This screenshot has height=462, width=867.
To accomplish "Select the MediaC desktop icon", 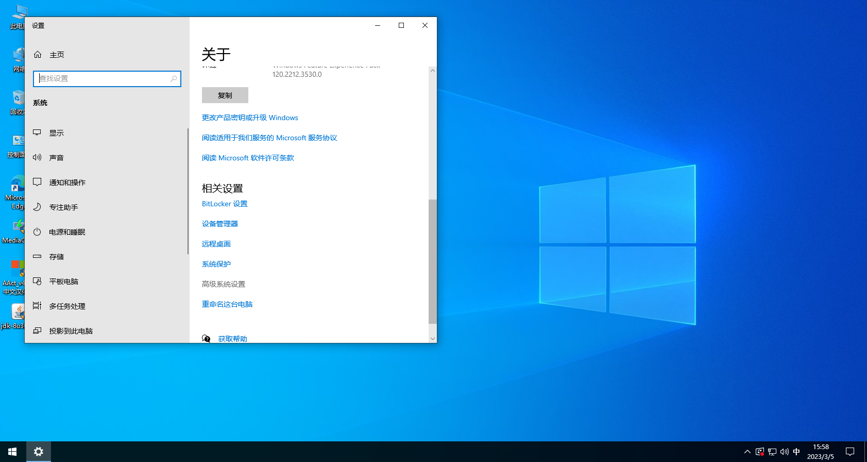I will [x=14, y=232].
